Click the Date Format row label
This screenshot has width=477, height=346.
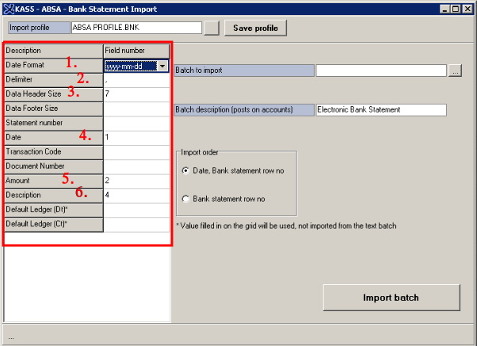point(54,66)
